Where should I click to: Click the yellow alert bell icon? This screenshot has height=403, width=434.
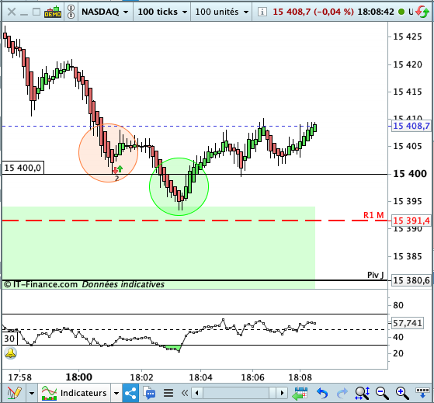point(11,353)
